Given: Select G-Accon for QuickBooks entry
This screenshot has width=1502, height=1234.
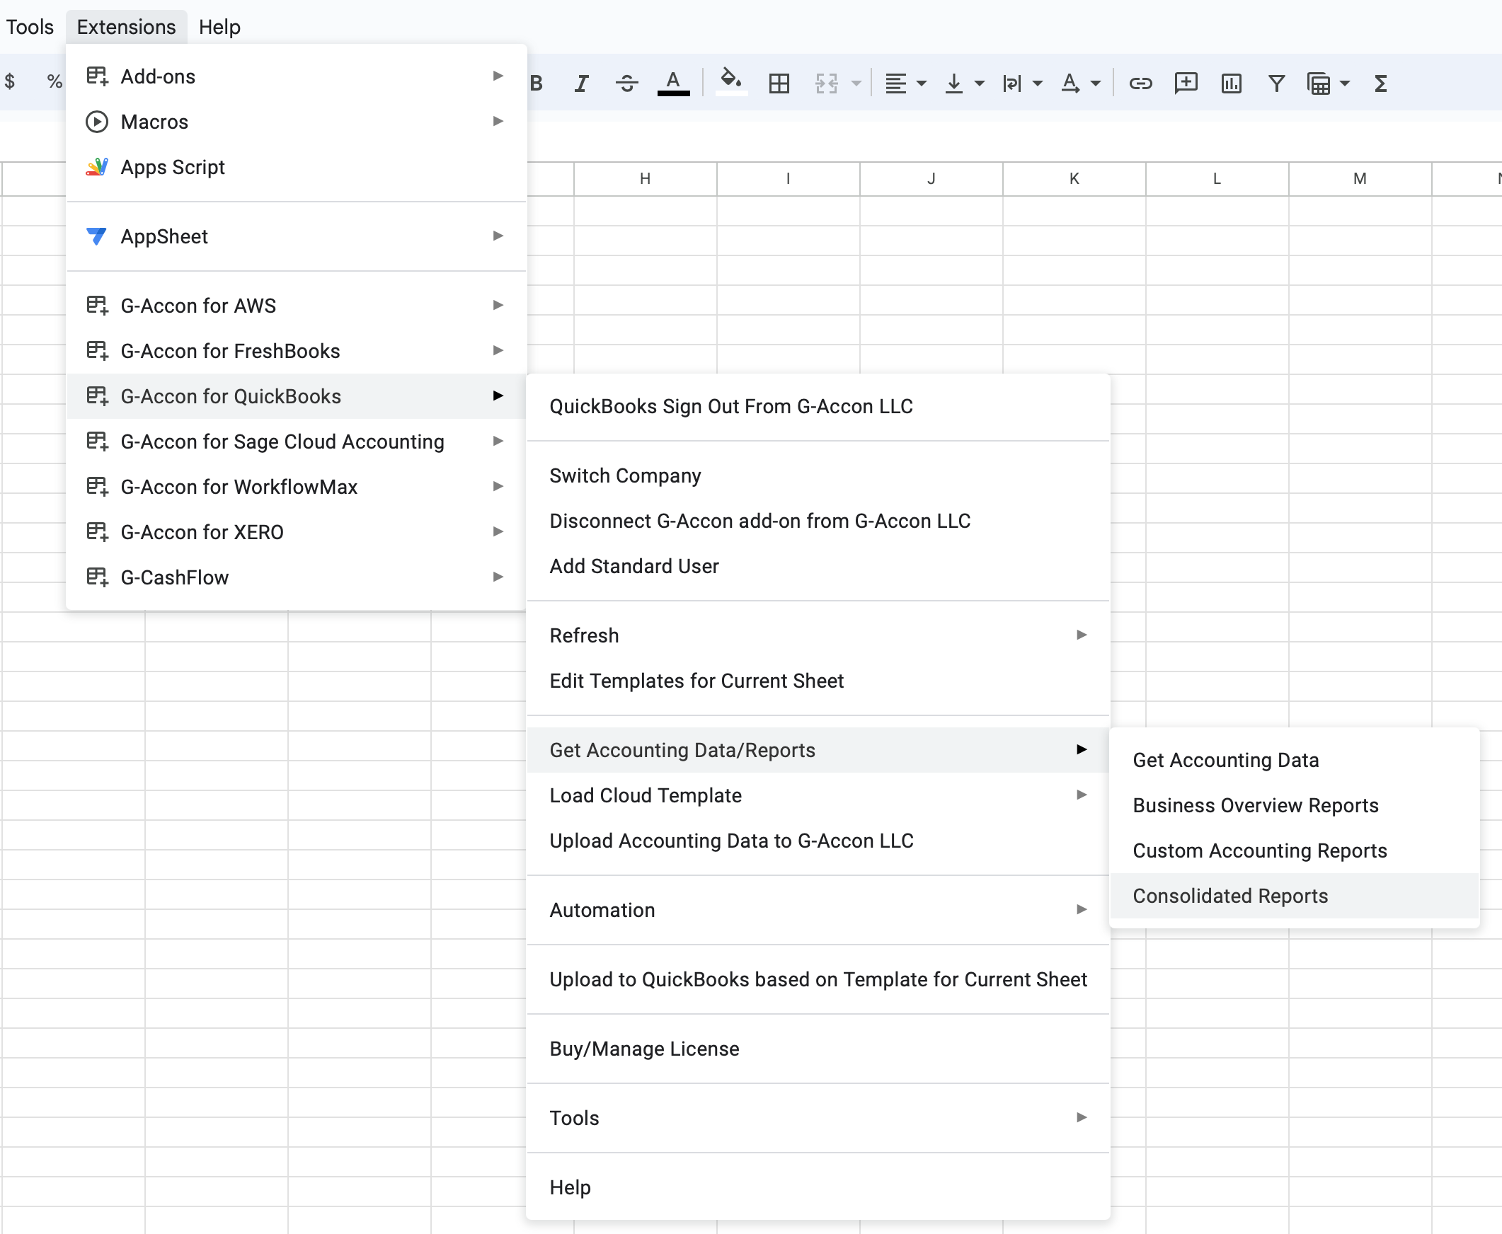Looking at the screenshot, I should click(296, 396).
